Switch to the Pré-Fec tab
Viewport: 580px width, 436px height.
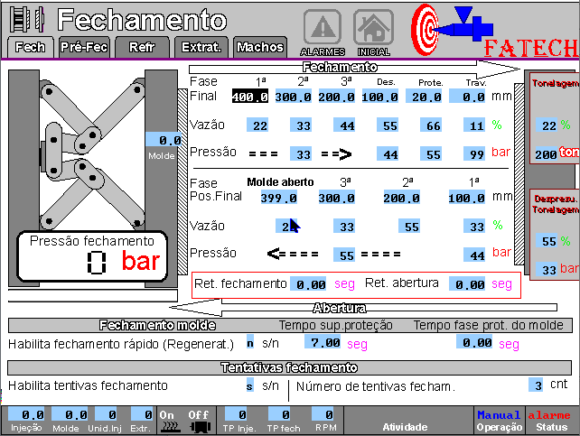[83, 47]
